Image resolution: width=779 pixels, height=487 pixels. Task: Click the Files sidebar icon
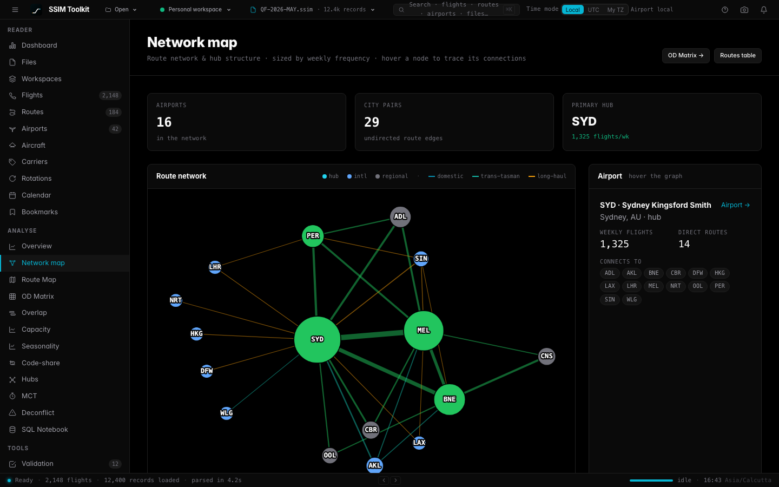12,62
